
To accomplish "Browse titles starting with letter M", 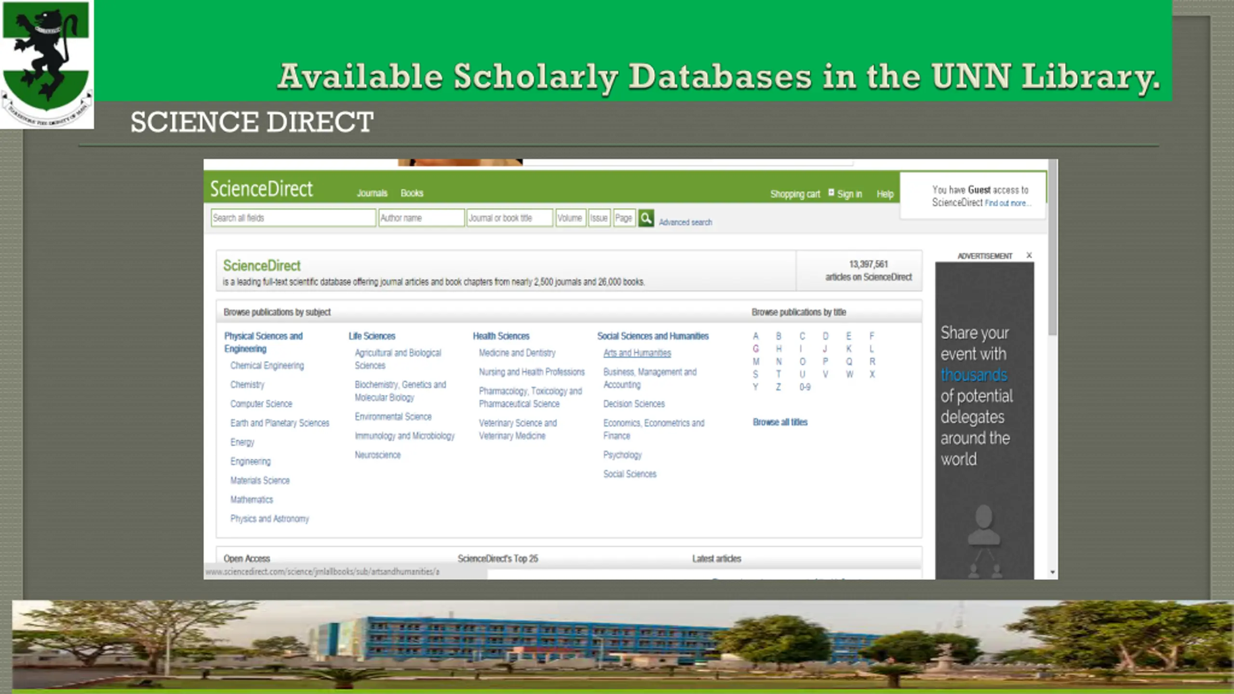I will point(756,361).
